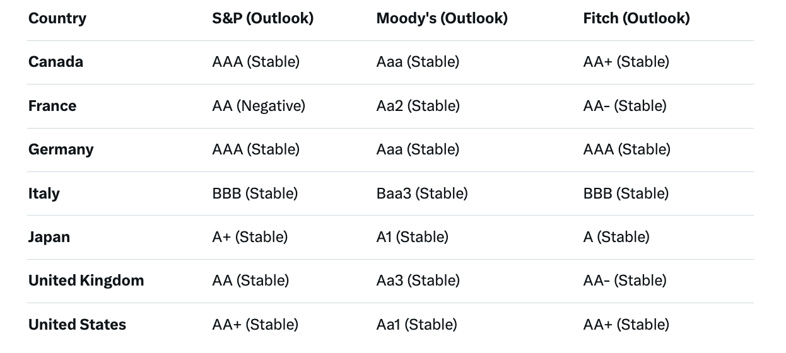This screenshot has width=786, height=353.
Task: Click Italy's BBB (Stable) Fitch rating
Action: click(x=626, y=194)
